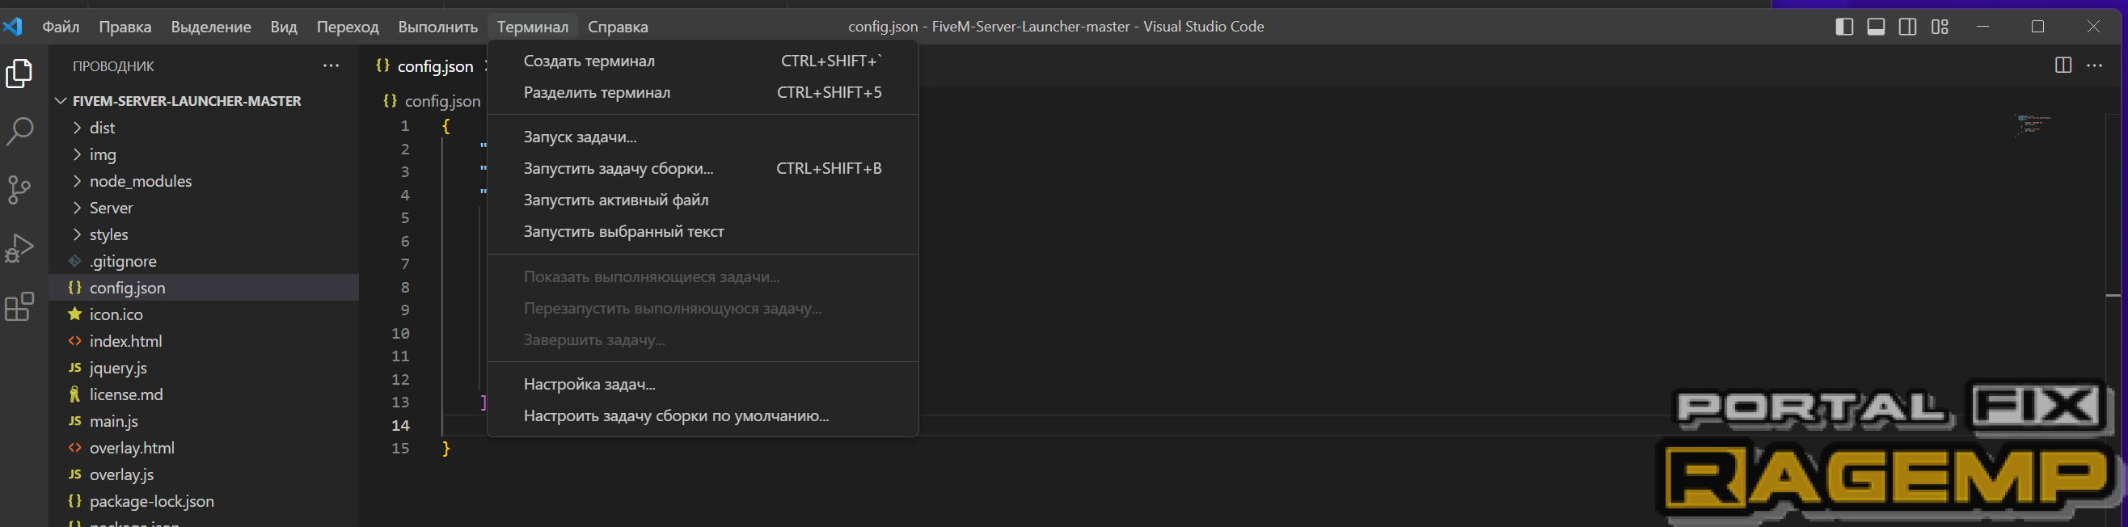The width and height of the screenshot is (2128, 527).
Task: Open Customize Layout icon in title bar
Action: pos(1940,27)
